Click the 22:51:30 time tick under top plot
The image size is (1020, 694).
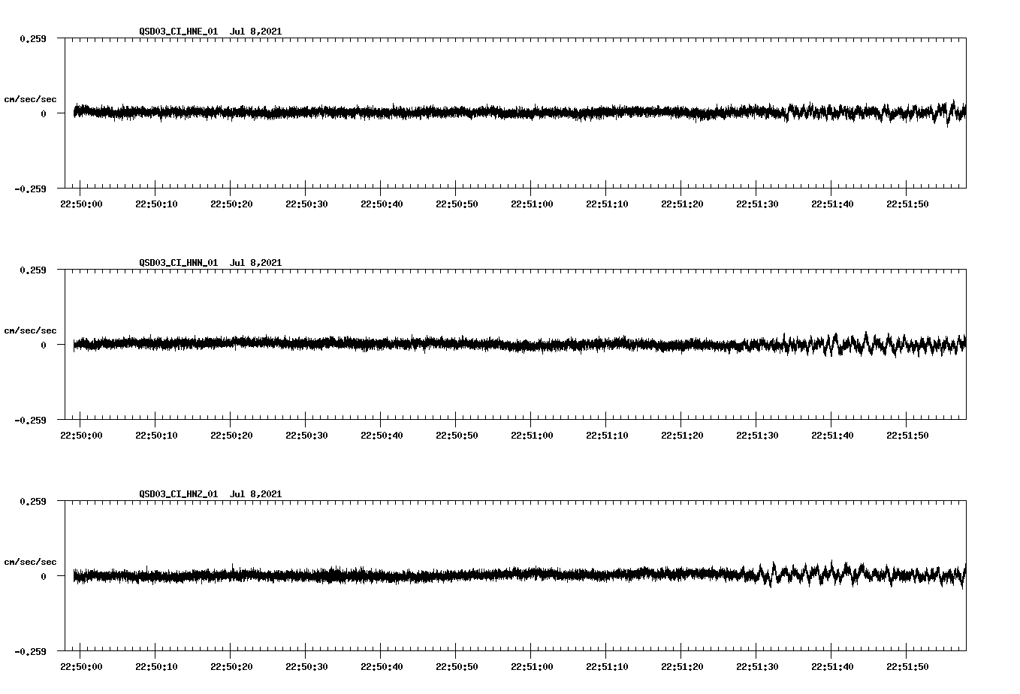(x=756, y=202)
